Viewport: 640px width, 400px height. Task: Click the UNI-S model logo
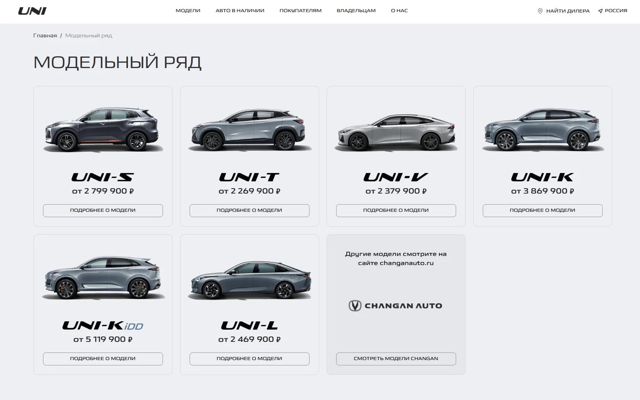pyautogui.click(x=103, y=177)
